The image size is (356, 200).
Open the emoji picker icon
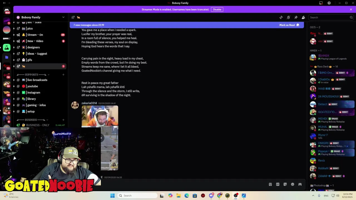point(293,184)
